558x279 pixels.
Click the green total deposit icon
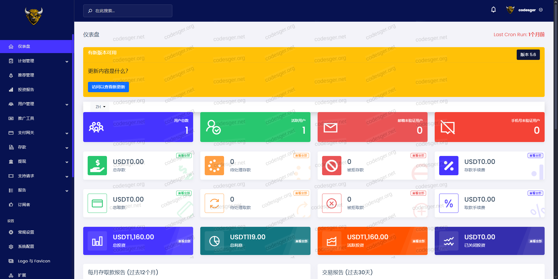pos(97,166)
